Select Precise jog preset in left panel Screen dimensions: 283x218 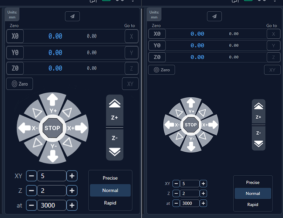click(110, 178)
